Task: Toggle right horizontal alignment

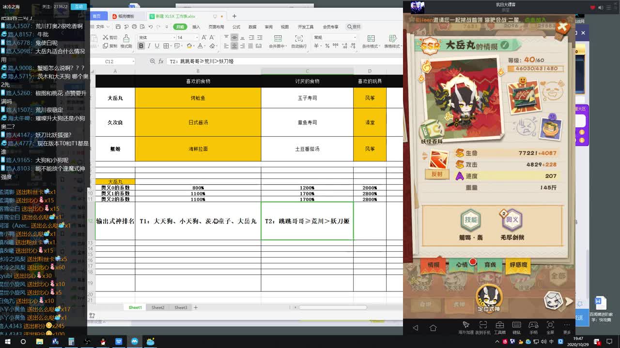Action: (242, 46)
